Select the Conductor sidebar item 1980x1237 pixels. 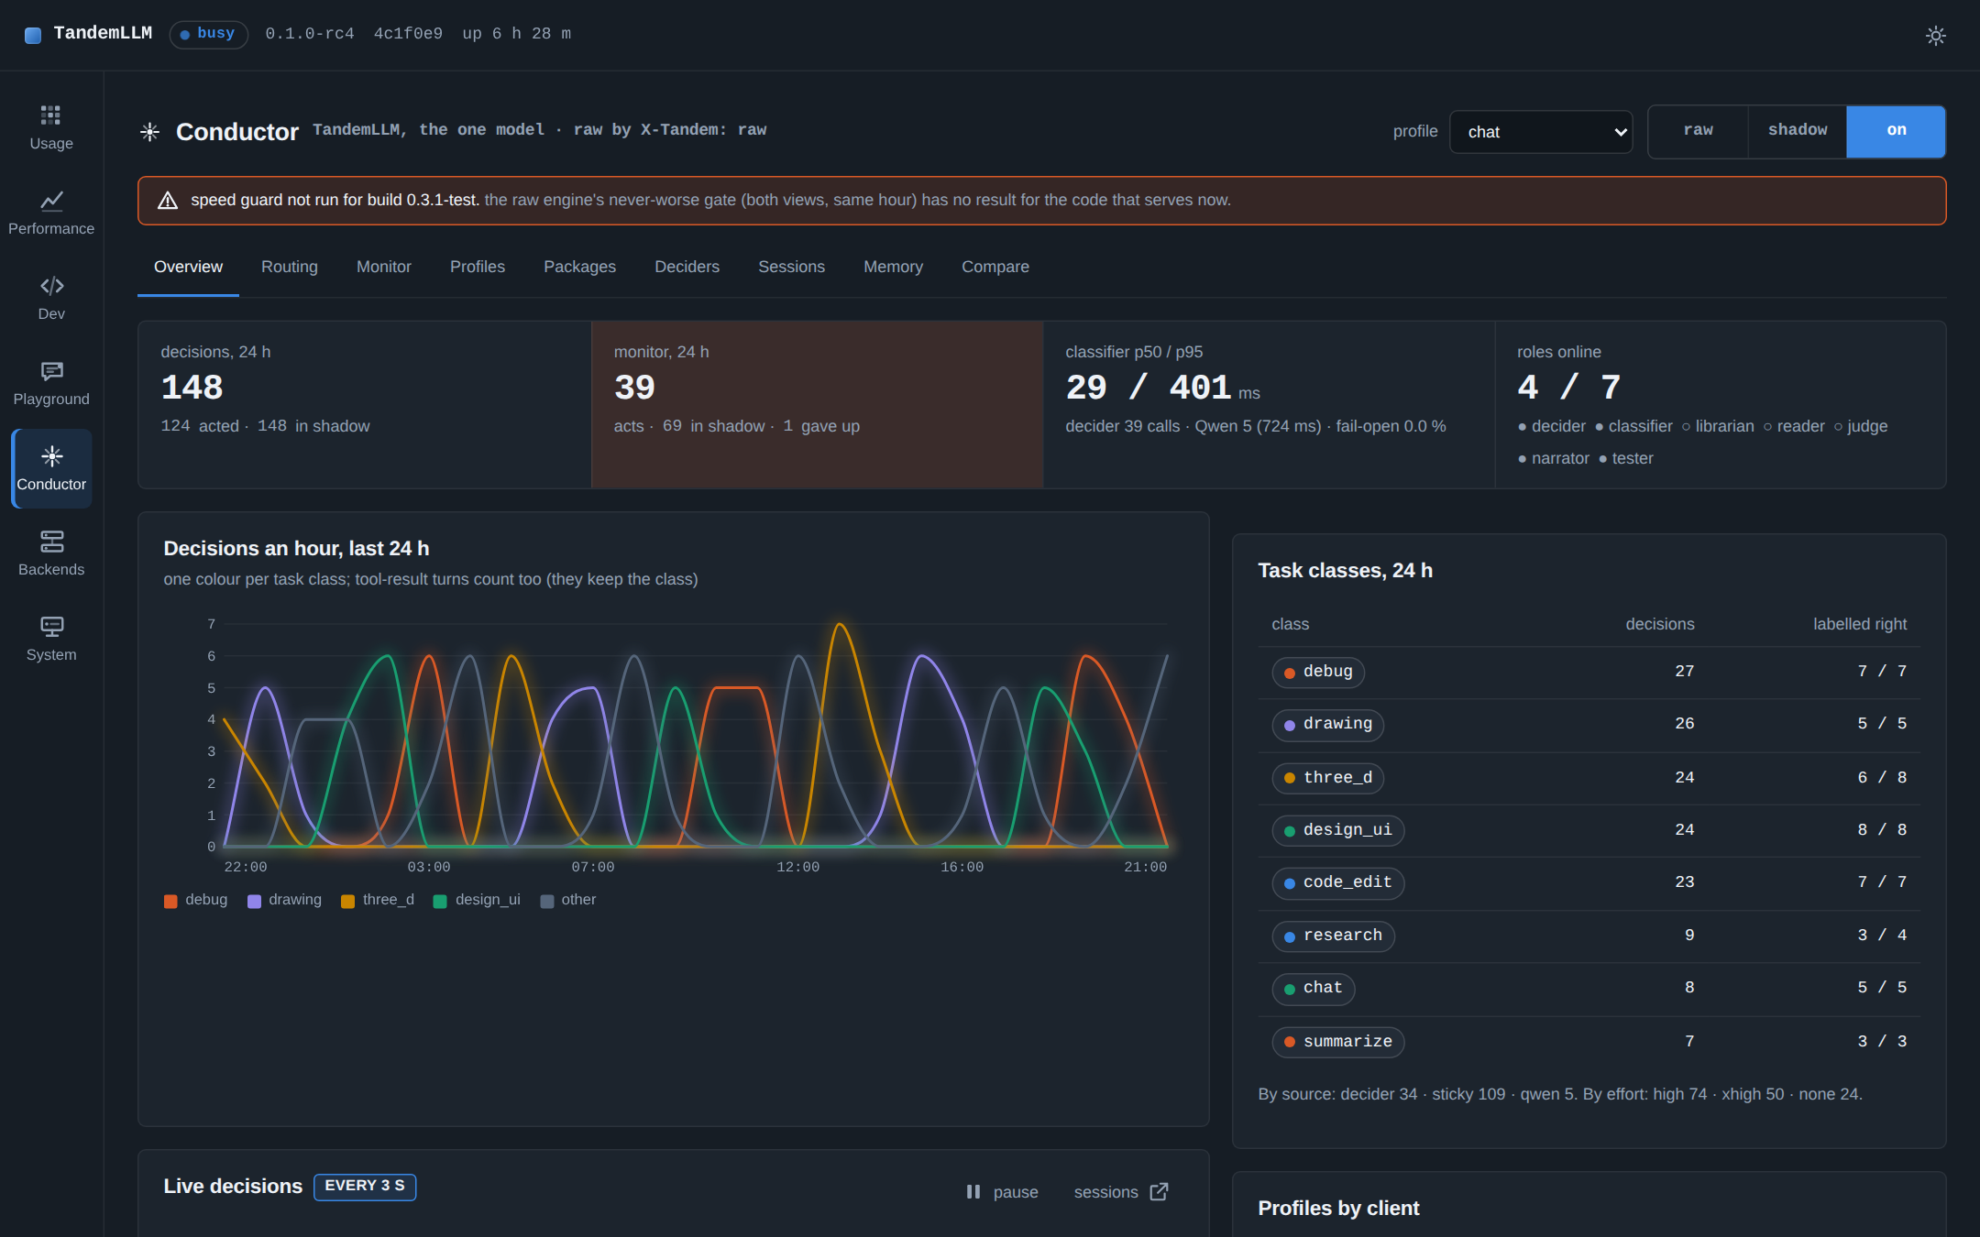pyautogui.click(x=51, y=469)
